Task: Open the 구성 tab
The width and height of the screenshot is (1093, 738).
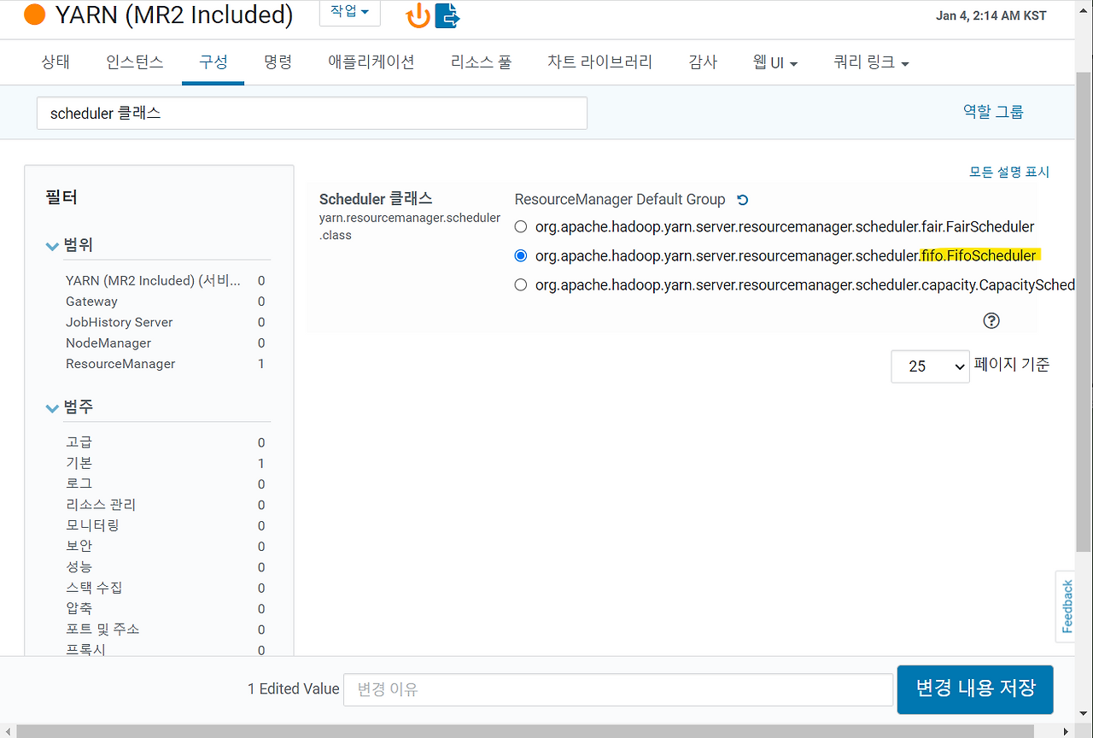Action: [x=213, y=62]
